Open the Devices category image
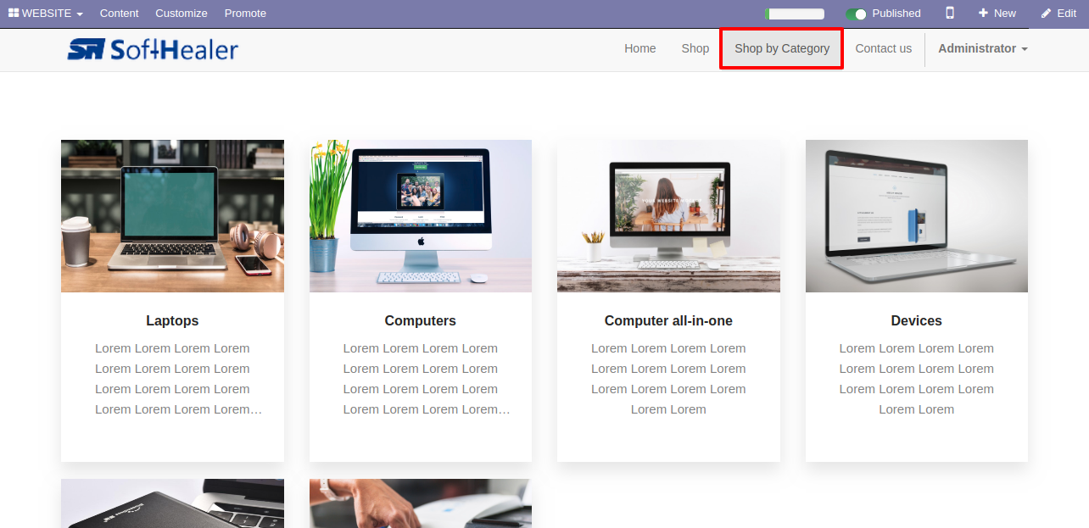Screen dimensions: 1089x528 pyautogui.click(x=917, y=216)
